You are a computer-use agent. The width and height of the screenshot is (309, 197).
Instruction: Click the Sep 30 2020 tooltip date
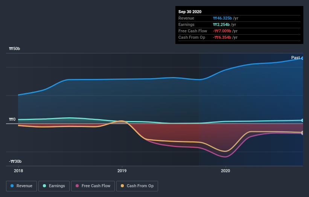[190, 12]
